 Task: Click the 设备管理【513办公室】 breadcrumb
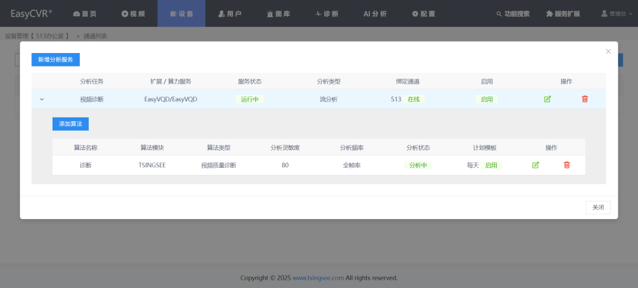click(x=37, y=36)
